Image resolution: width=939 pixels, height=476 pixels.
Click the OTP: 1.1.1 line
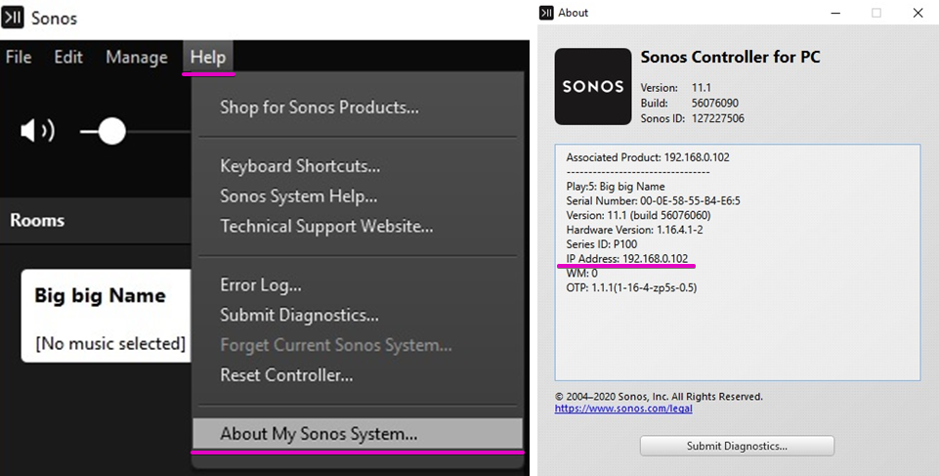[632, 287]
